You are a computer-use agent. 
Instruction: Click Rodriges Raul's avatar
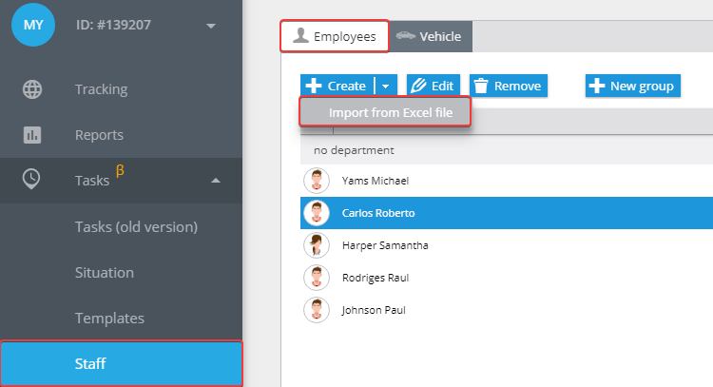[317, 278]
